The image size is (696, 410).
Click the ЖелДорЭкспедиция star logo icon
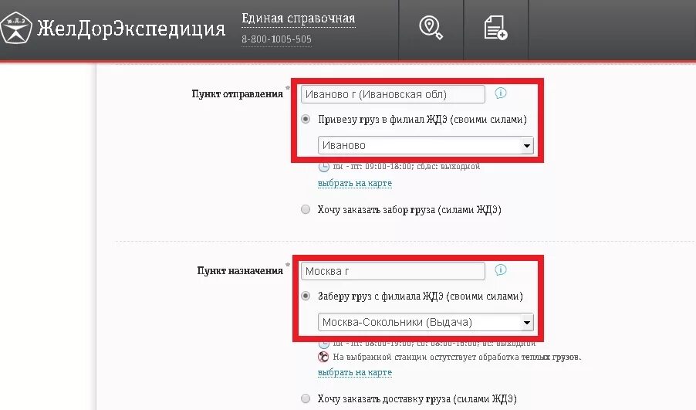click(x=16, y=28)
